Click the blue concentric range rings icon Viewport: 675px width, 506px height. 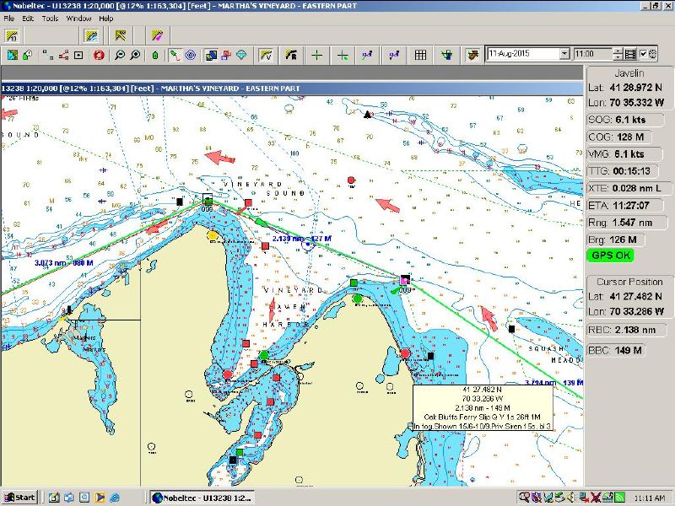click(x=191, y=55)
